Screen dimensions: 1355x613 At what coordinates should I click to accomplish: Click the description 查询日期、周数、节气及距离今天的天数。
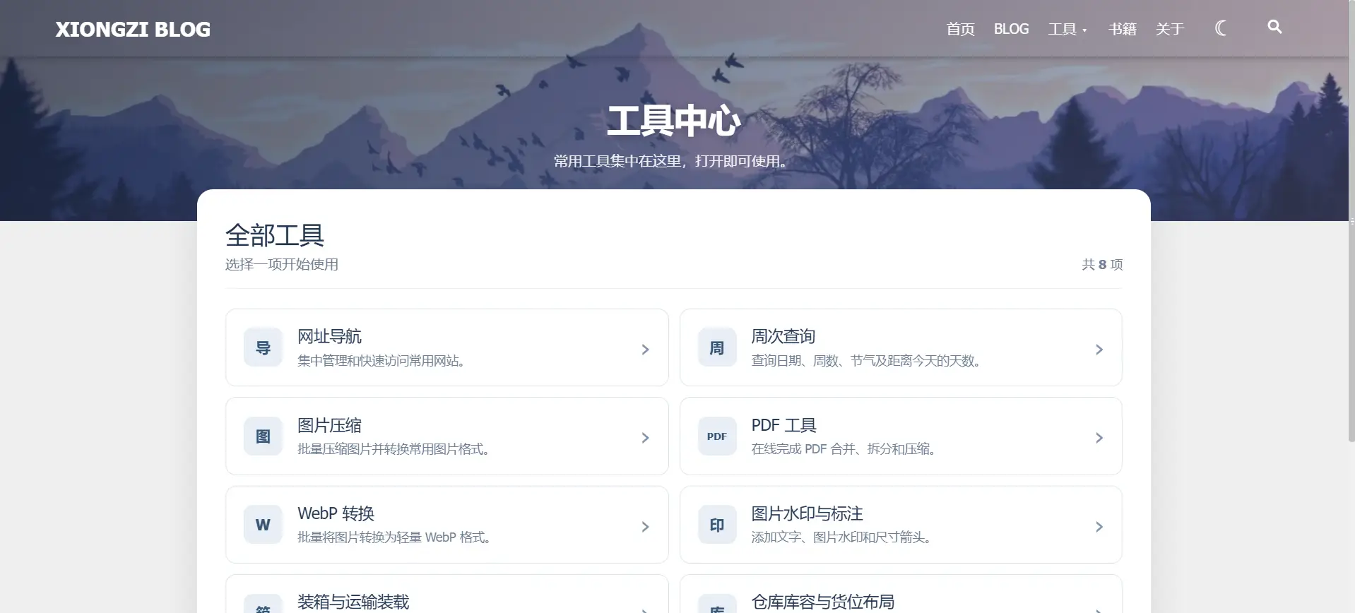click(x=866, y=361)
